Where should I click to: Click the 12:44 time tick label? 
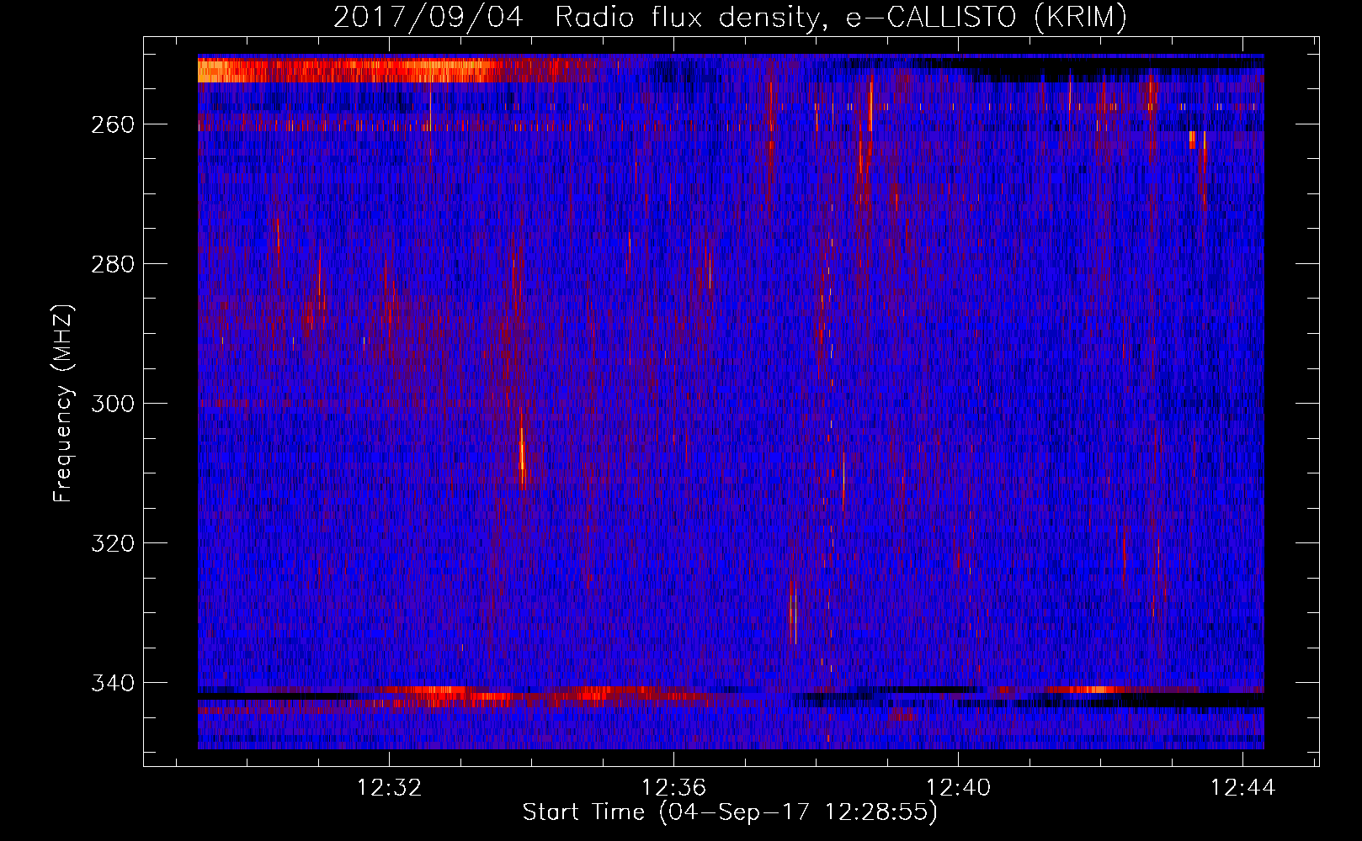1242,788
